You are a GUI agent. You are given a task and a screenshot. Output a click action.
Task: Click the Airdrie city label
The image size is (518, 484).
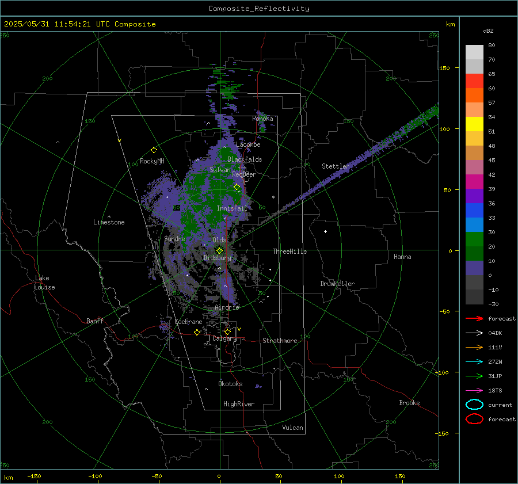click(227, 307)
